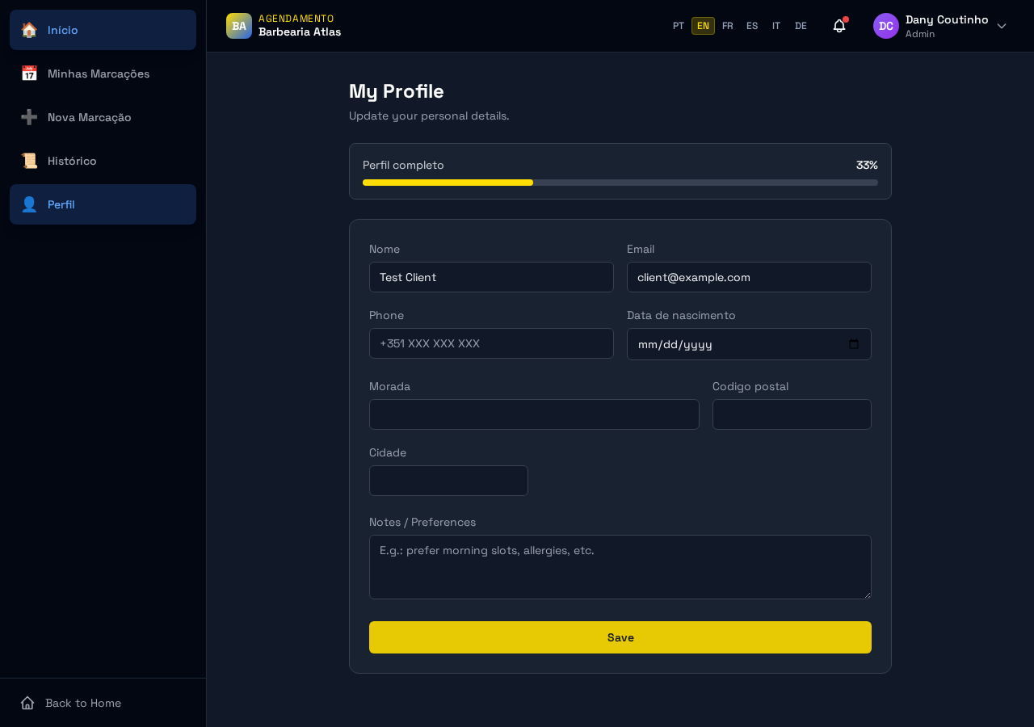Viewport: 1034px width, 727px height.
Task: Go to Nova Marcação in sidebar
Action: coord(103,117)
